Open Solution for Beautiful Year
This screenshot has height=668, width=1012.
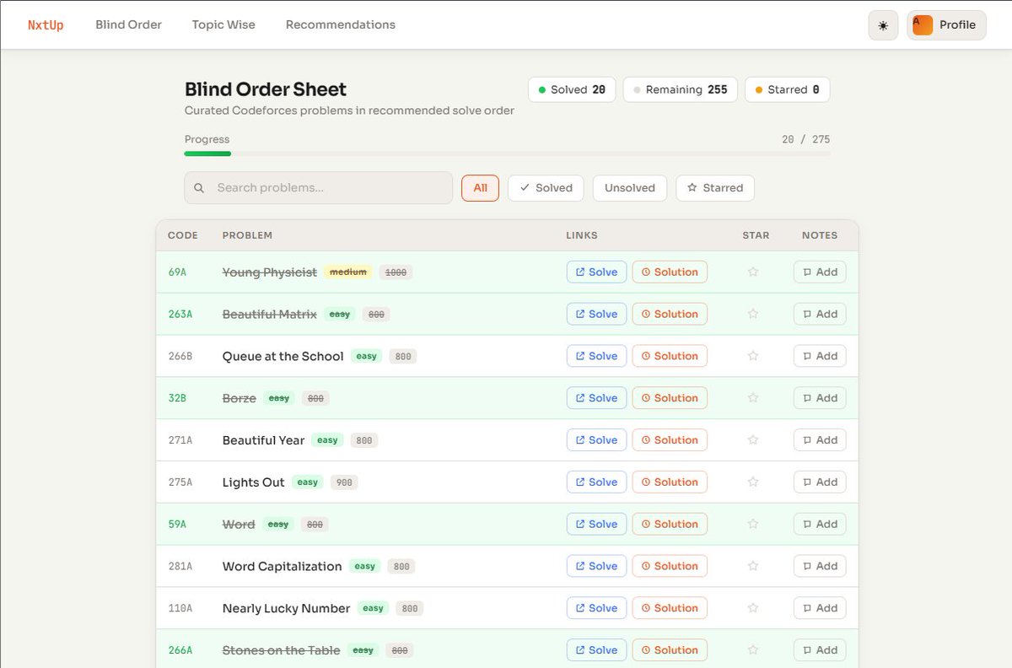[x=670, y=440]
